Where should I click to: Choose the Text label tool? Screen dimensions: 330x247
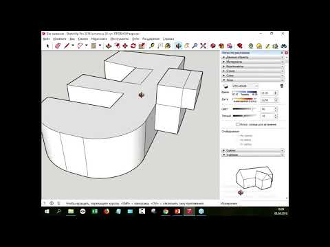[160, 46]
